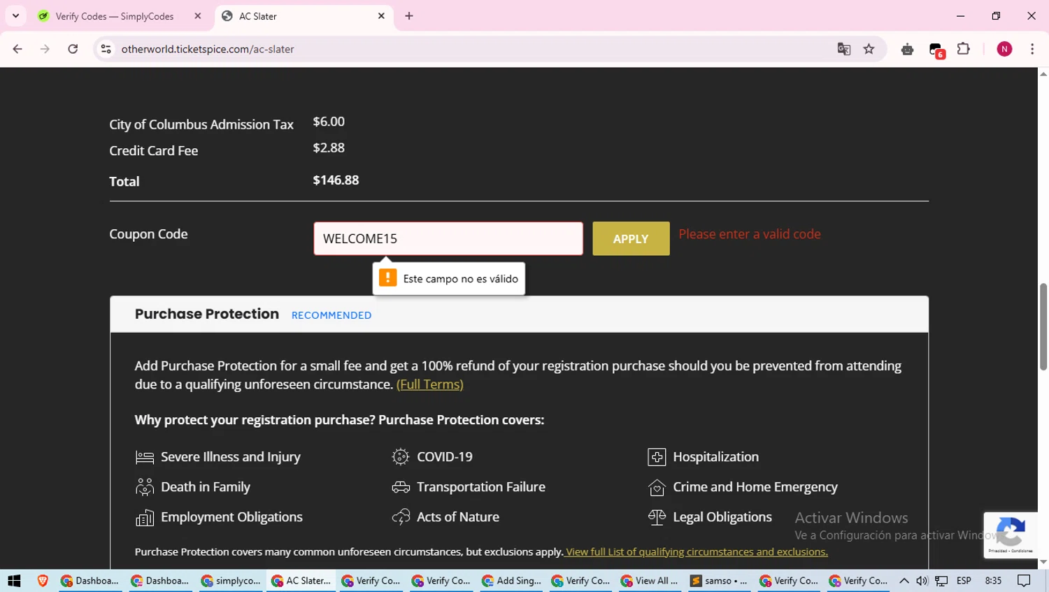This screenshot has width=1049, height=592.
Task: Click the Death in Family icon
Action: [x=145, y=487]
